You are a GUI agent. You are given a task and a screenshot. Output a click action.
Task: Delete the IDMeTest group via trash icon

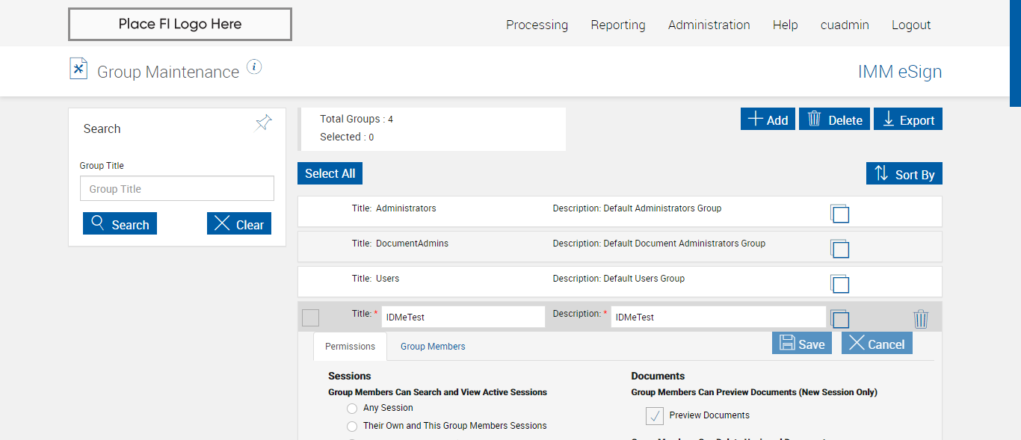tap(921, 319)
